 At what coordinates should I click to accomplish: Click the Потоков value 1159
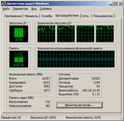(97, 82)
